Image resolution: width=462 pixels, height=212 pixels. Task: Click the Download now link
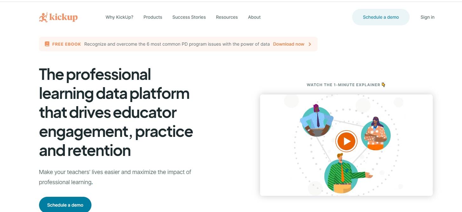pyautogui.click(x=289, y=44)
